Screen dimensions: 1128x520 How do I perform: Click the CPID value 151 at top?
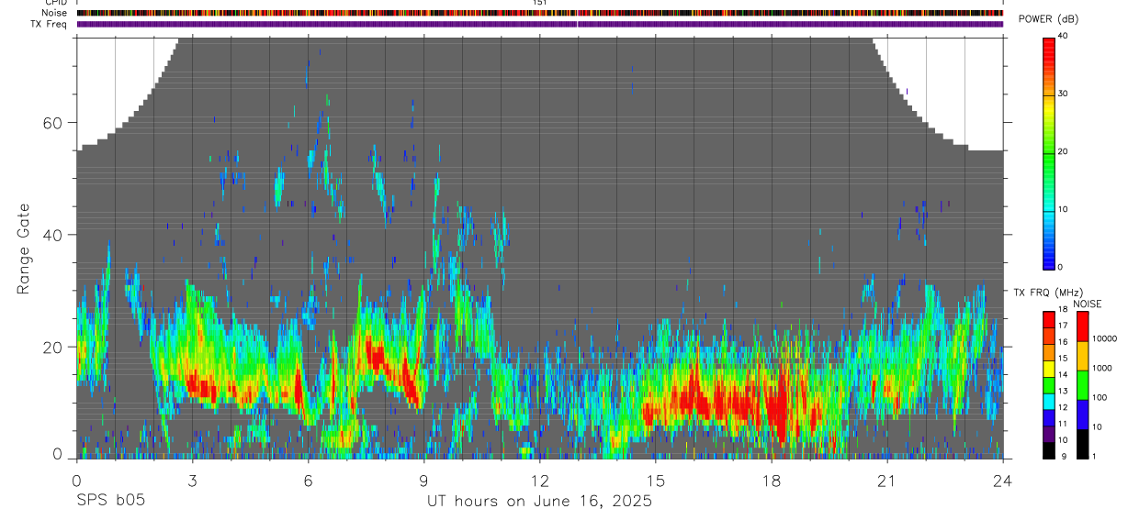point(540,3)
